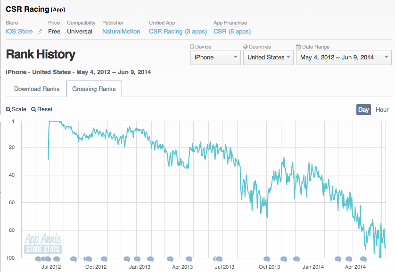Click the Unified App label
The height and width of the screenshot is (272, 395).
162,23
